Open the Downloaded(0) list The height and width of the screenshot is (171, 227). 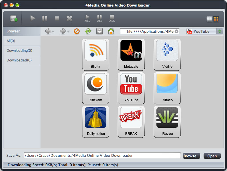pos(22,60)
